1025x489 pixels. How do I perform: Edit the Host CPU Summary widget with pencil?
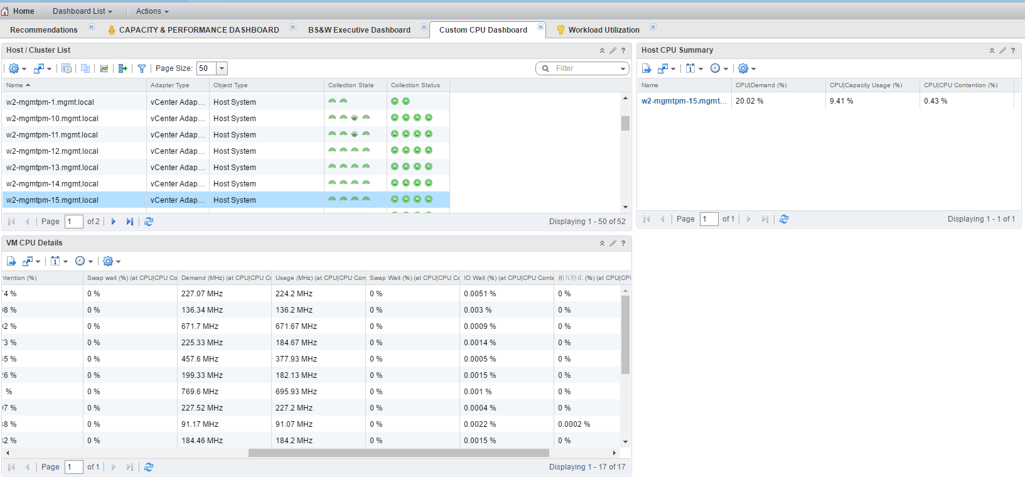tap(1002, 50)
